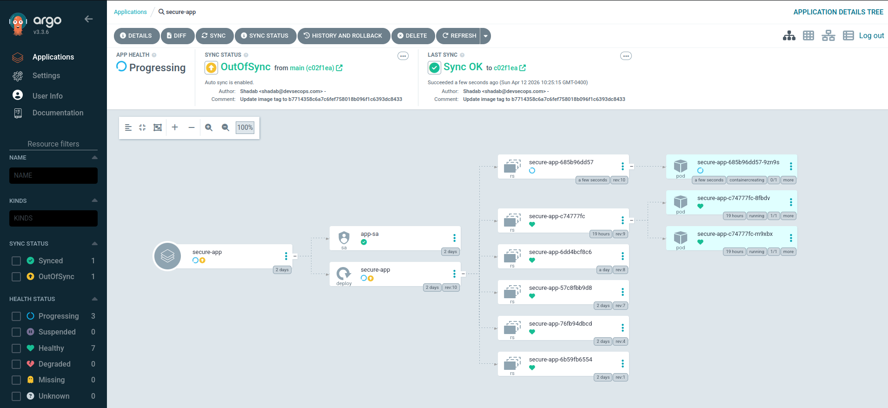Screen dimensions: 888x408
Task: Switch to pods grid view icon
Action: [808, 36]
